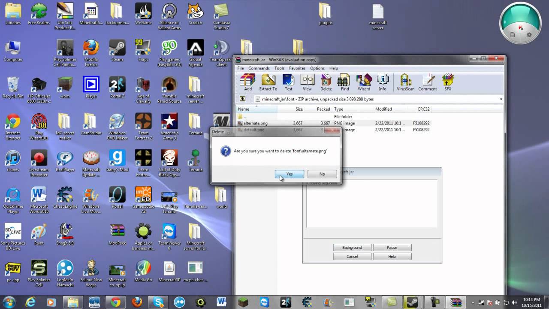This screenshot has width=549, height=309.
Task: Open the Favorites menu
Action: pyautogui.click(x=297, y=68)
